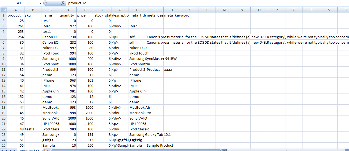
Task: Click the Insert Function fx icon
Action: (63, 3)
